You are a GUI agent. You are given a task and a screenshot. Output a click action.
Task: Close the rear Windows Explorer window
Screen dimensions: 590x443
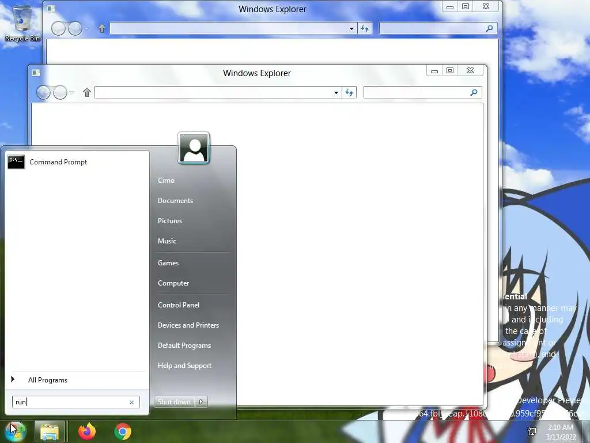tap(486, 6)
